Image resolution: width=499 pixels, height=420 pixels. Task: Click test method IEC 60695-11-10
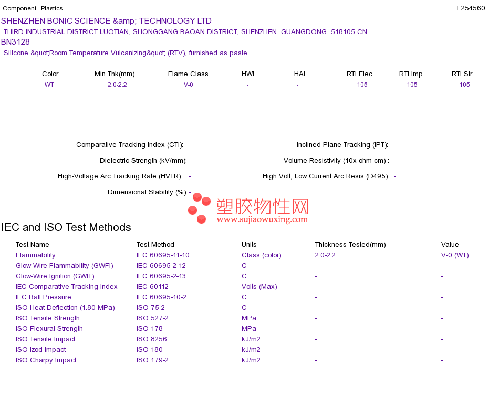coord(163,255)
